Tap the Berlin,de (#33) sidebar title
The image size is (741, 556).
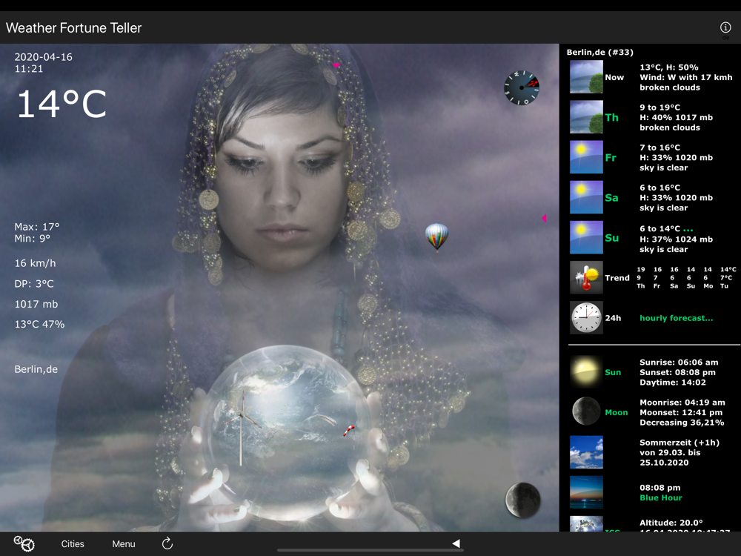(x=599, y=52)
